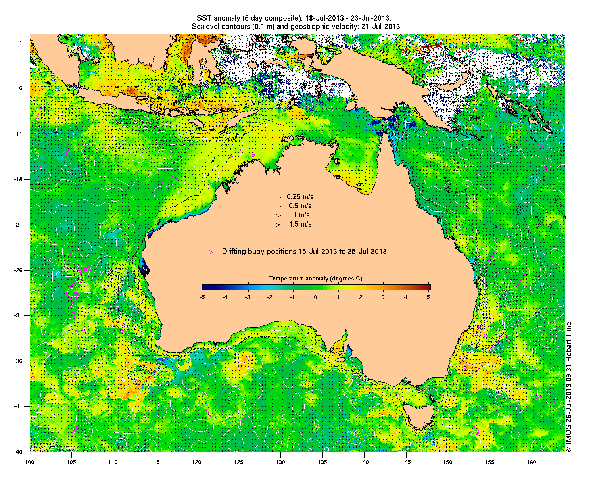Click the dark red end of colorbar
This screenshot has width=595, height=486.
point(428,288)
